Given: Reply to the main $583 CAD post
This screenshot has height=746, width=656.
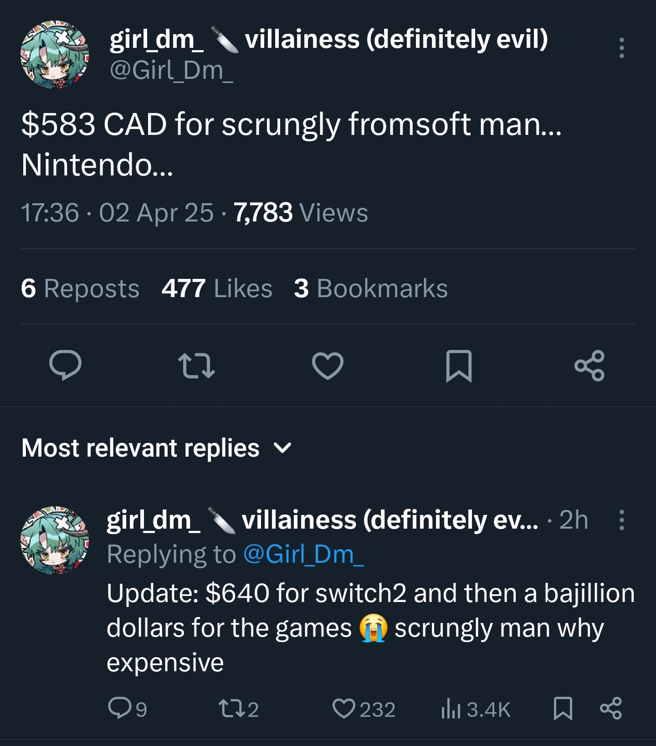Looking at the screenshot, I should 65,365.
